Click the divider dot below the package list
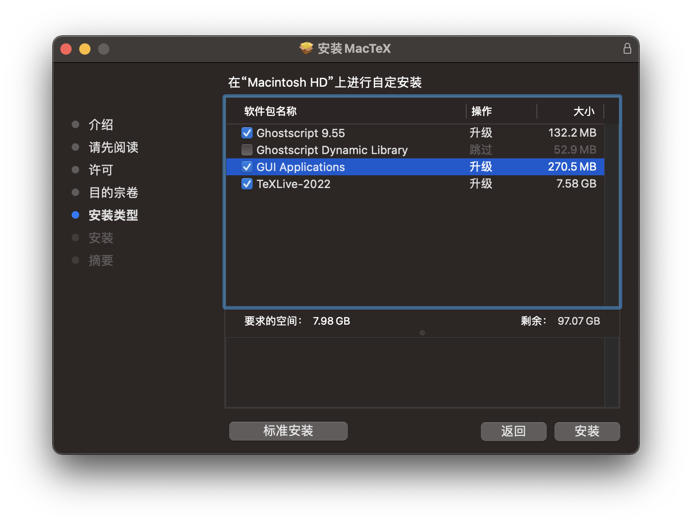This screenshot has height=524, width=692. pyautogui.click(x=422, y=332)
